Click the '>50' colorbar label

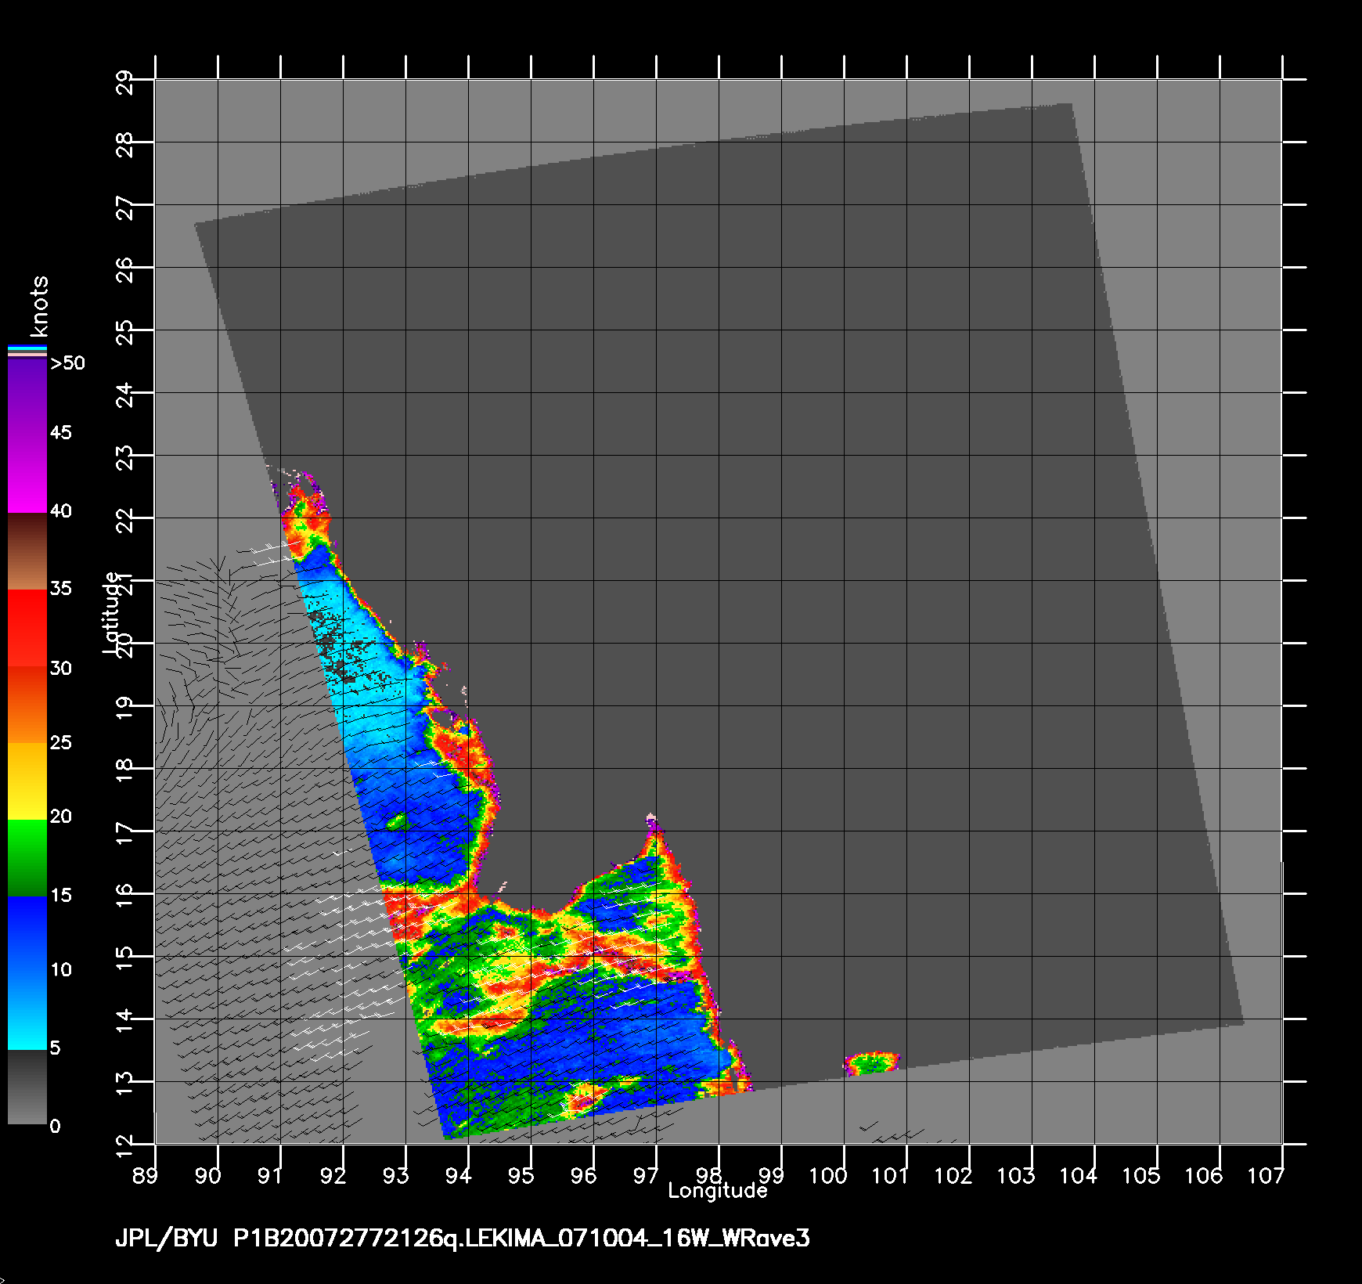coord(67,363)
